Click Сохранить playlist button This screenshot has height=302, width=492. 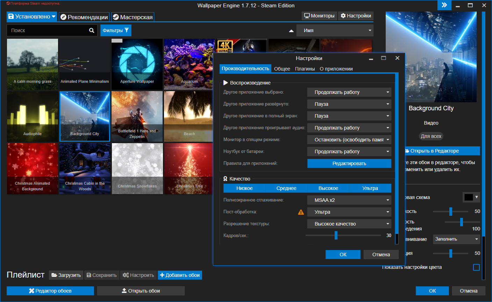(101, 275)
